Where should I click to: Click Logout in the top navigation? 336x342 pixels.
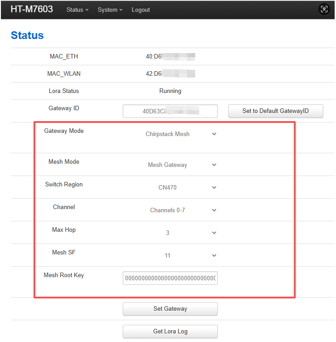(x=140, y=10)
